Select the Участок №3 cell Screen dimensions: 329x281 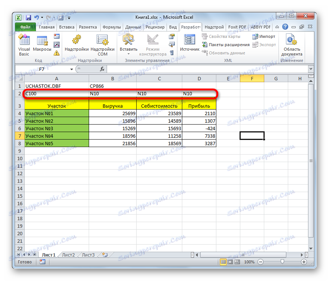[57, 128]
